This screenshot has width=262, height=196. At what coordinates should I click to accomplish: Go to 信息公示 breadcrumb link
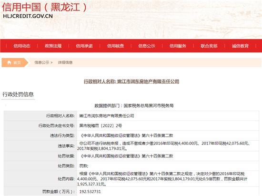coord(42,62)
